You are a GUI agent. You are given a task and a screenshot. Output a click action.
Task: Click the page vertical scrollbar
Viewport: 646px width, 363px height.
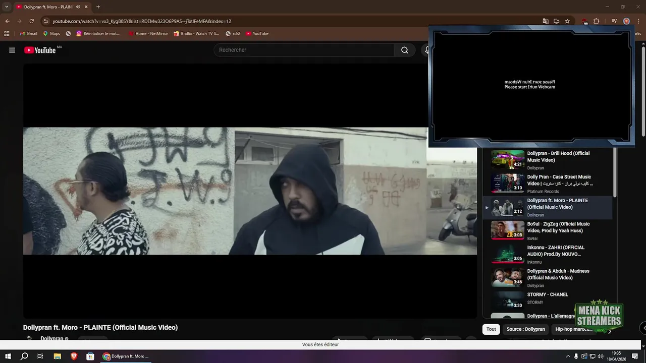[643, 91]
